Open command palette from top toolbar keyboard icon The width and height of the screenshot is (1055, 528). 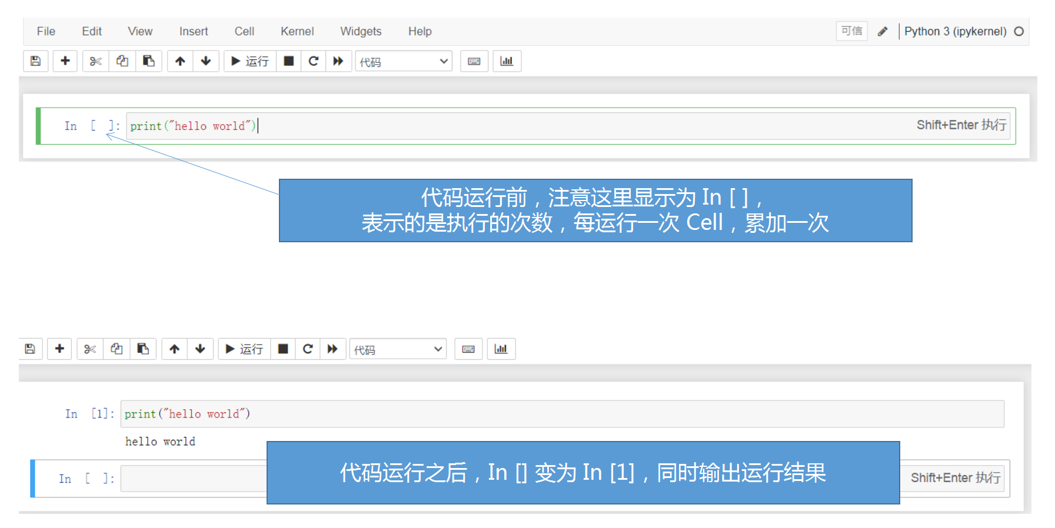pyautogui.click(x=474, y=61)
